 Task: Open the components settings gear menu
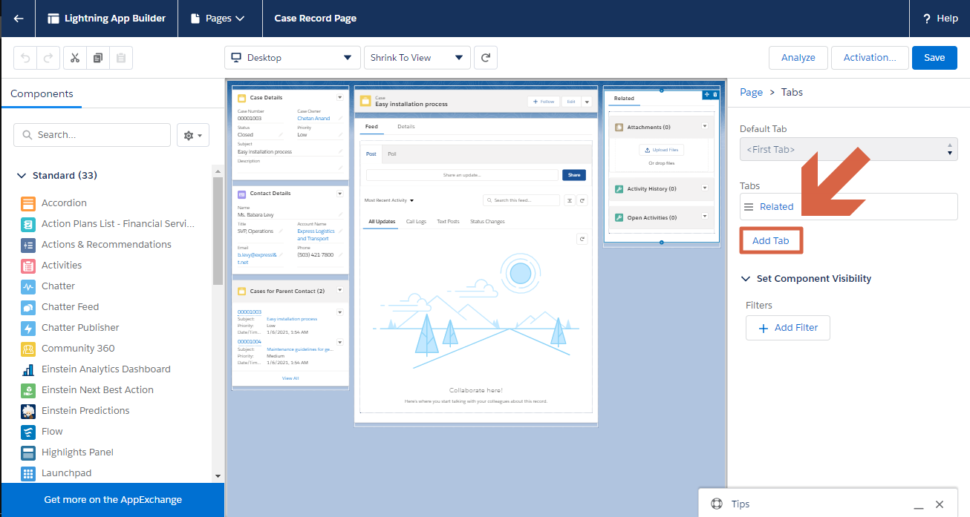[193, 135]
